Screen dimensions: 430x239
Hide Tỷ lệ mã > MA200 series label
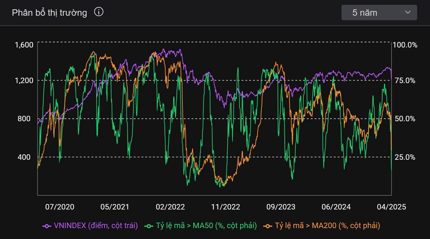tap(327, 226)
